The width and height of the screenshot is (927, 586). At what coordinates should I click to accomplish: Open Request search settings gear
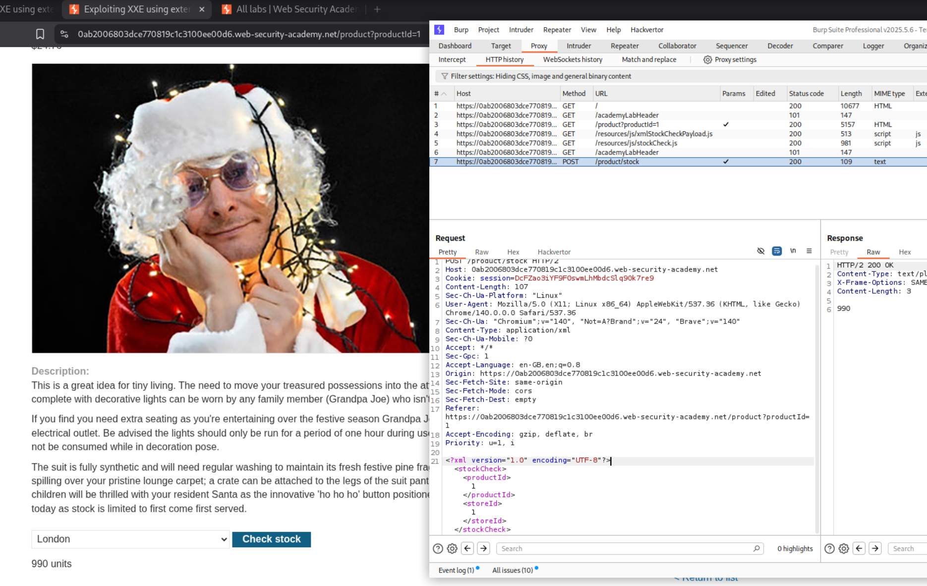452,548
